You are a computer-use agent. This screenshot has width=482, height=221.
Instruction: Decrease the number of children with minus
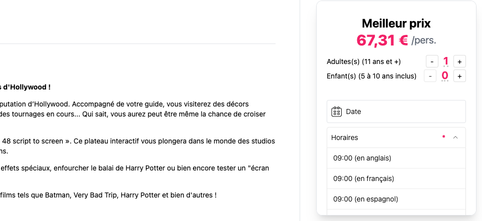pos(430,76)
